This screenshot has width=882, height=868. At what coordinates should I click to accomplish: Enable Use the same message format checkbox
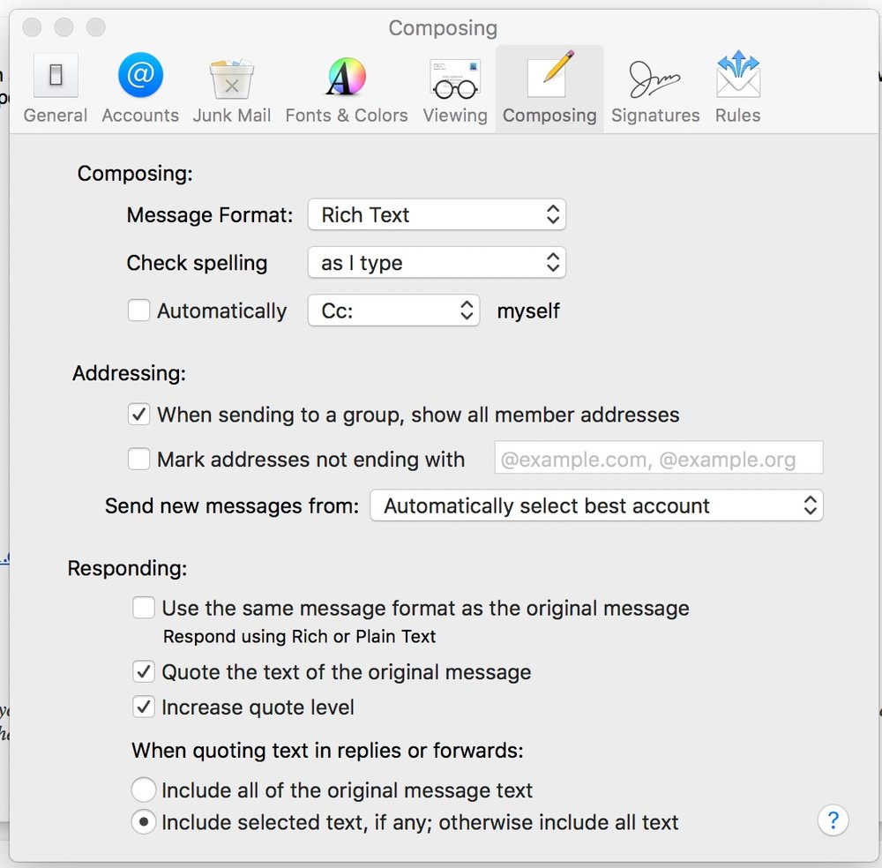click(x=144, y=608)
